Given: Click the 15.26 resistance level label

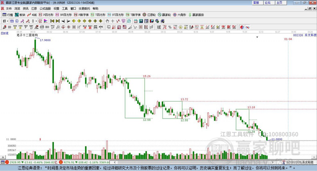Looking at the screenshot, I should click(x=147, y=76).
